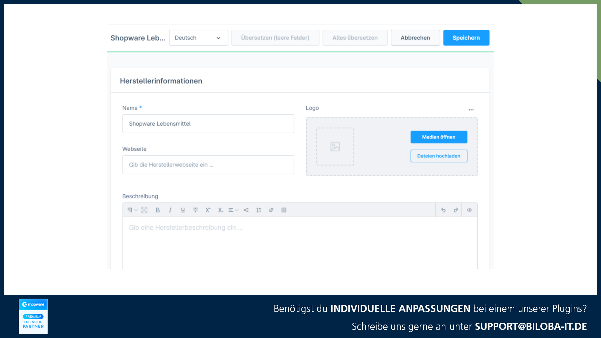601x338 pixels.
Task: Click the SUPPORT@BILOBA-IT.DE email text
Action: pos(531,326)
